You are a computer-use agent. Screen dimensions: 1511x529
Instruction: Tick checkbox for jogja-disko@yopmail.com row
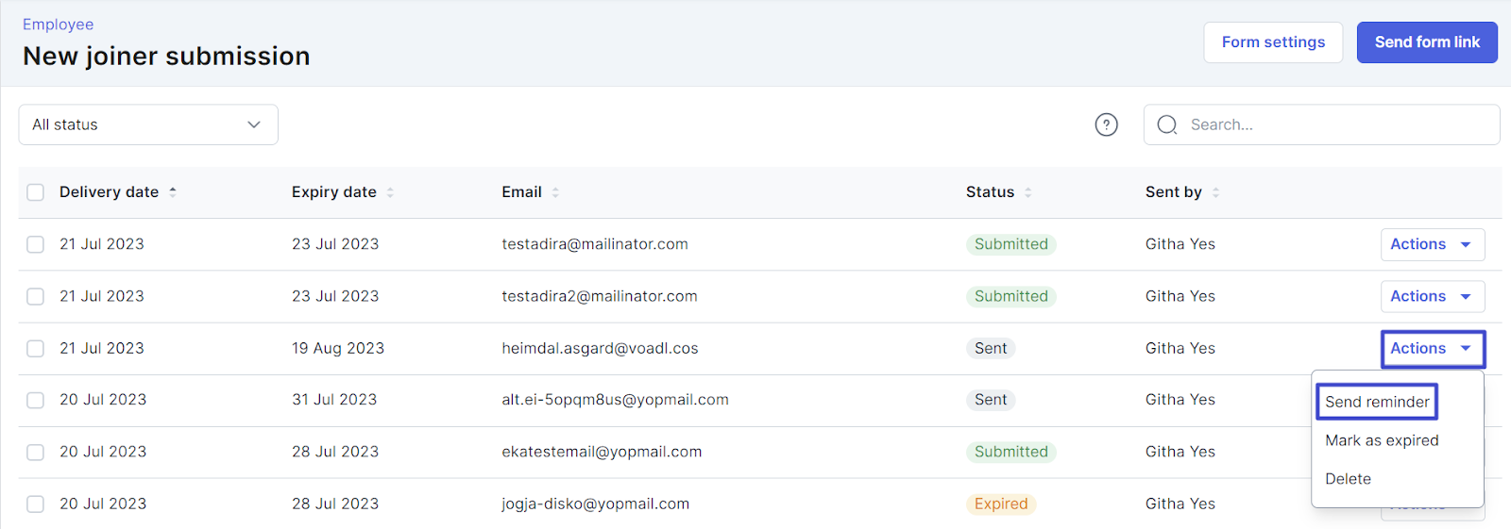(36, 504)
